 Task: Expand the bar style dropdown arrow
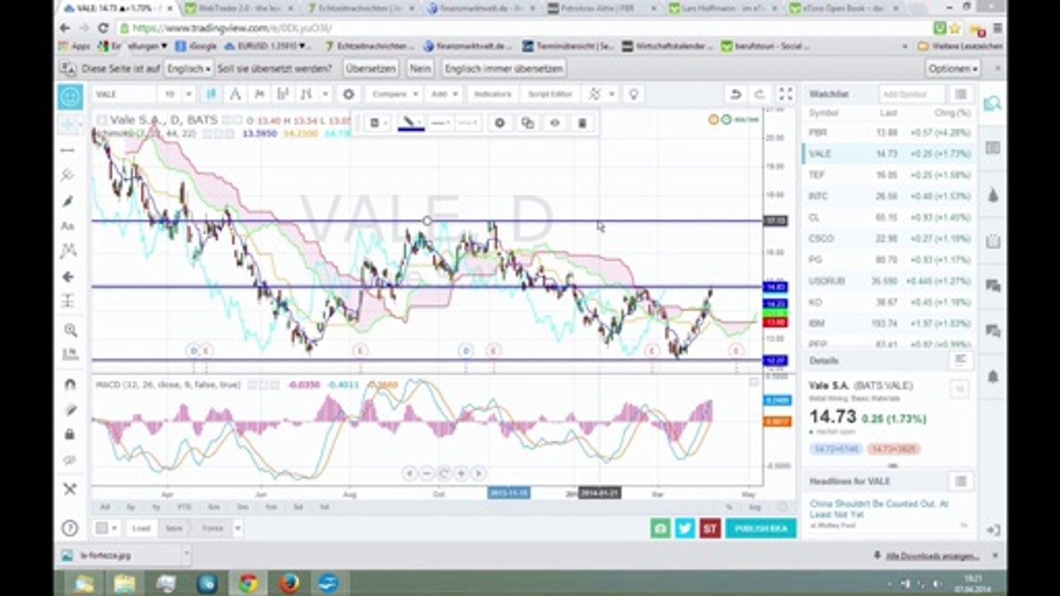325,94
